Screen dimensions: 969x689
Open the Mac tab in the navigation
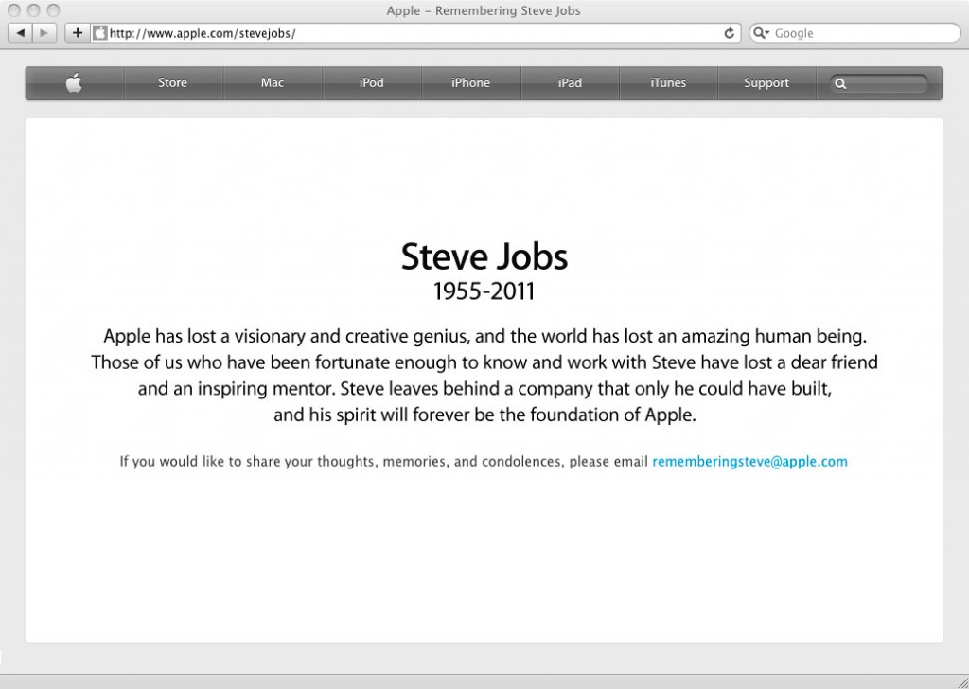tap(272, 82)
